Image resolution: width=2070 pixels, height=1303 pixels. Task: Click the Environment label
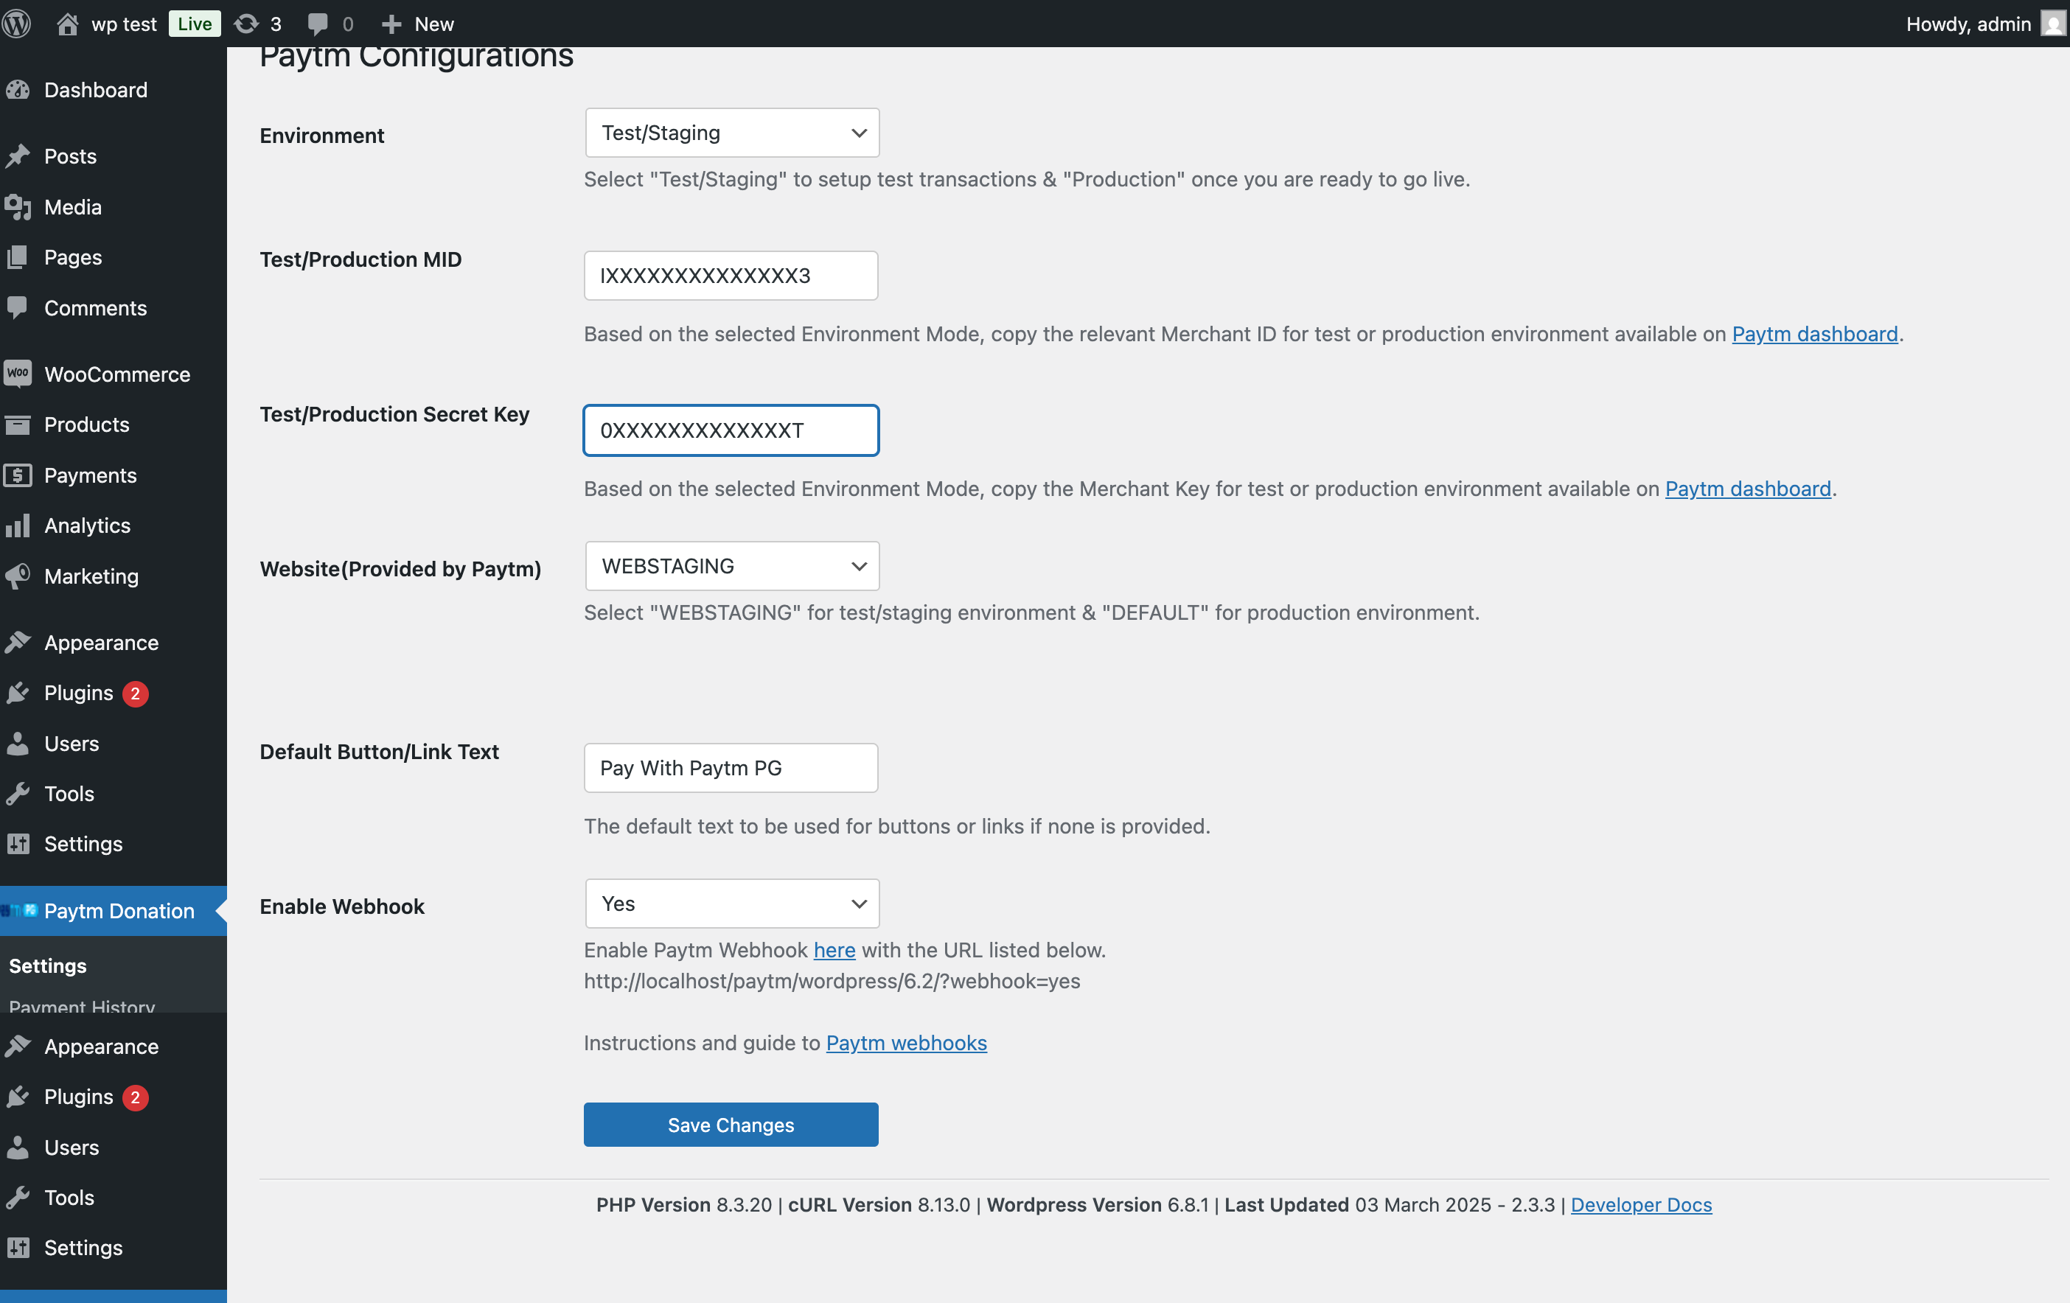[x=321, y=135]
